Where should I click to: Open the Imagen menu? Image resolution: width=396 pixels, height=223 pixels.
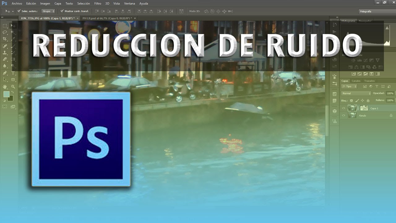coord(45,3)
